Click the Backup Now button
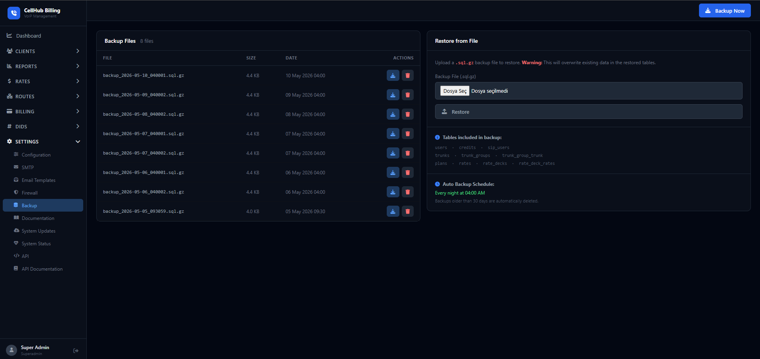The height and width of the screenshot is (359, 760). (725, 11)
